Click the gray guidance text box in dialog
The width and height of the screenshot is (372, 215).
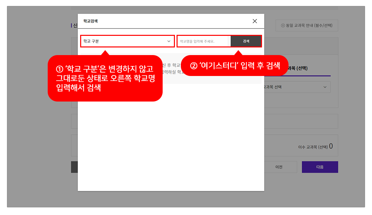click(212, 80)
